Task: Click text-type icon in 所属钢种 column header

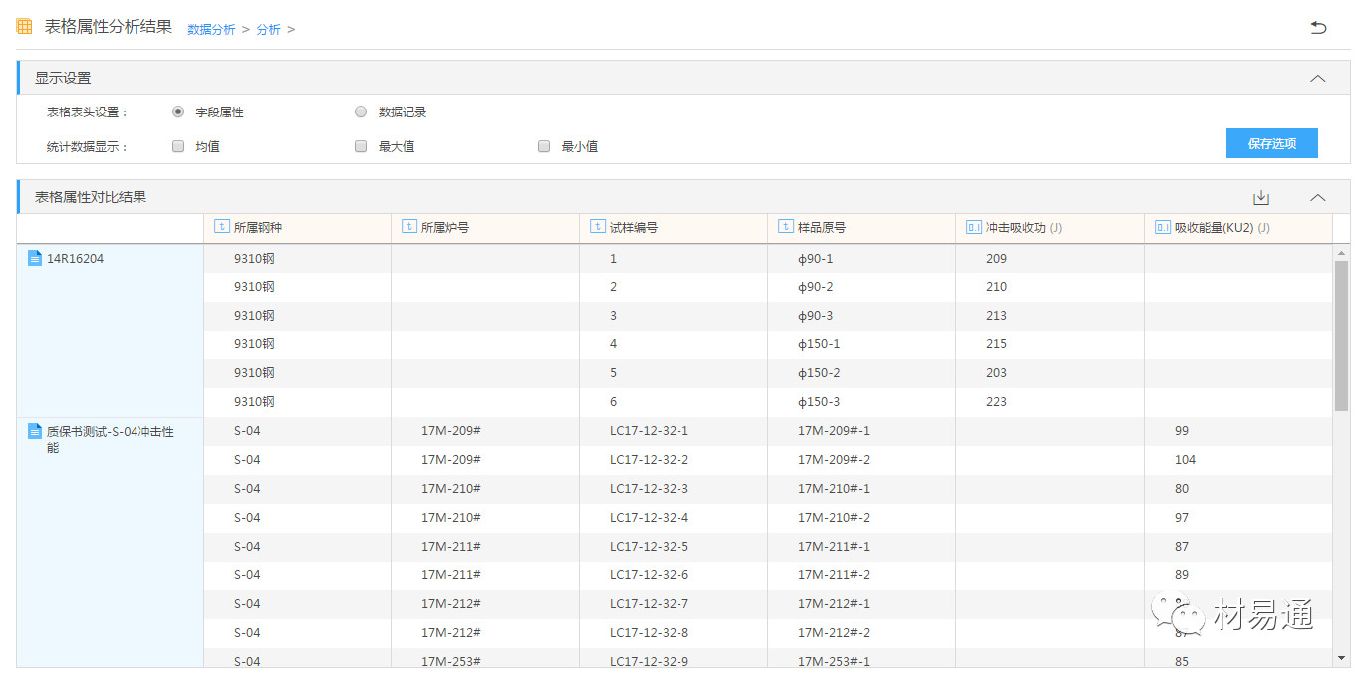Action: pos(221,227)
